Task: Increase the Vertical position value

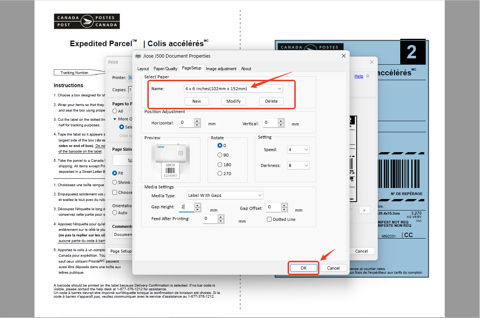Action: [281, 121]
